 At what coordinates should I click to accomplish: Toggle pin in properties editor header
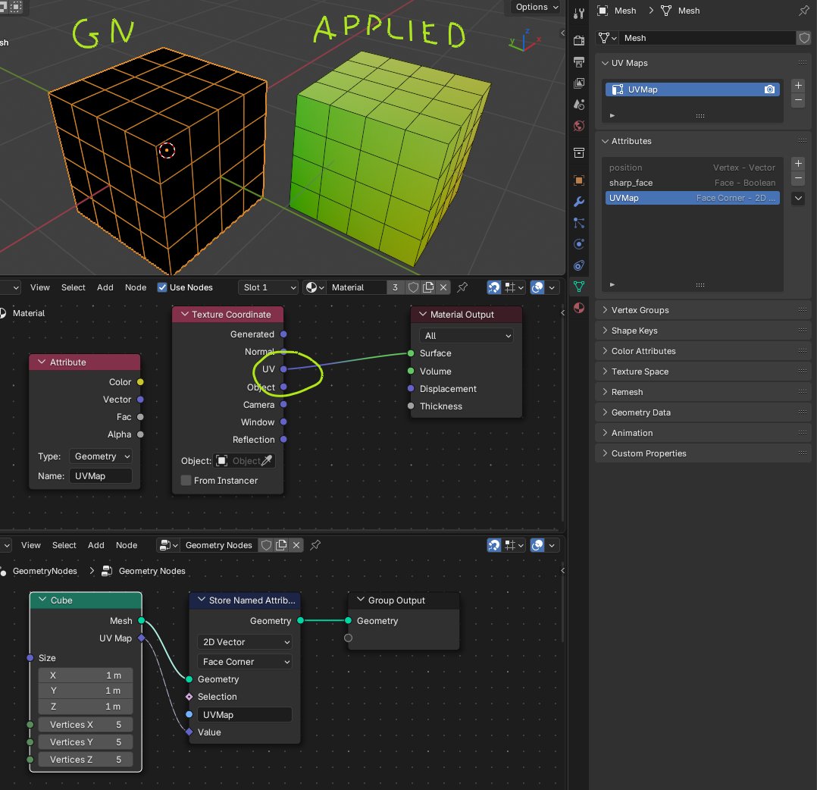[804, 11]
